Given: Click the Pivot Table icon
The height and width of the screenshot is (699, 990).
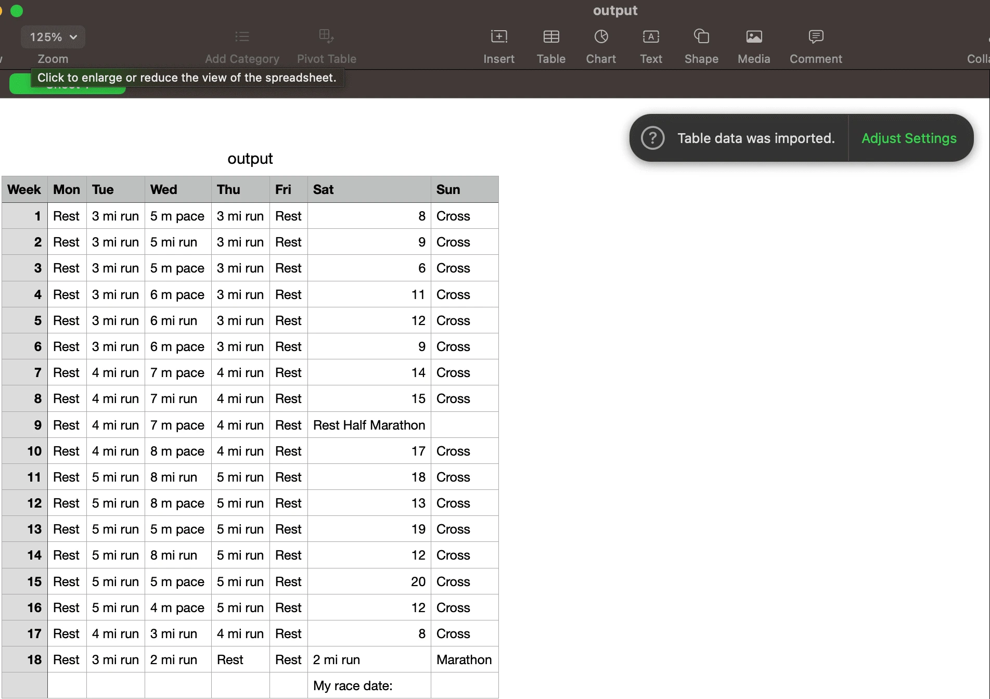Looking at the screenshot, I should click(x=326, y=36).
